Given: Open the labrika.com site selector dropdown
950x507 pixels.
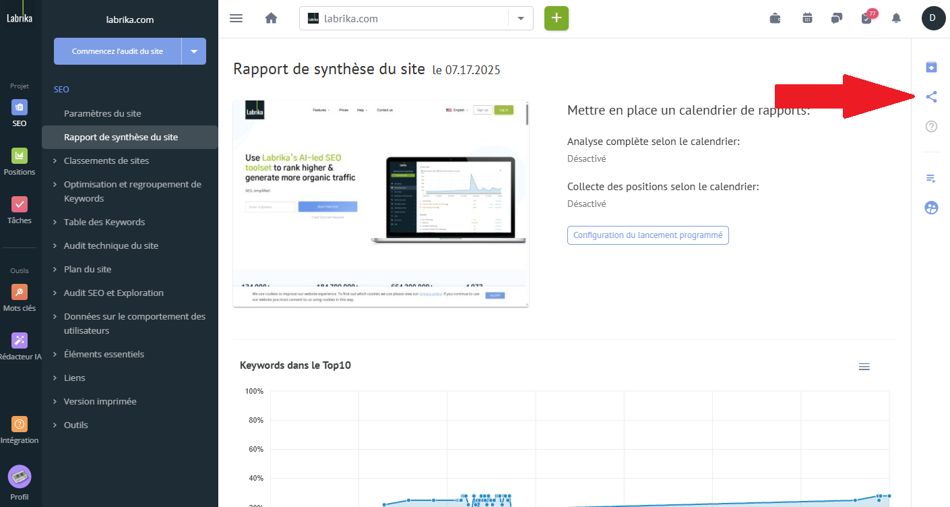Looking at the screenshot, I should [521, 18].
